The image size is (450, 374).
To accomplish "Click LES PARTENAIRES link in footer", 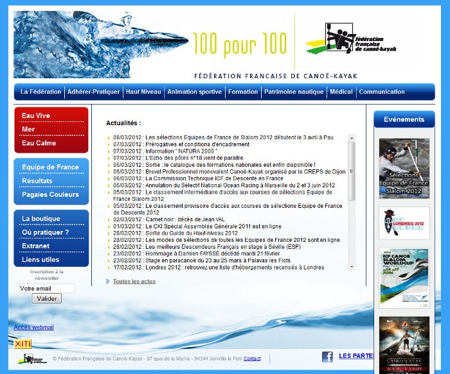I will tap(357, 356).
